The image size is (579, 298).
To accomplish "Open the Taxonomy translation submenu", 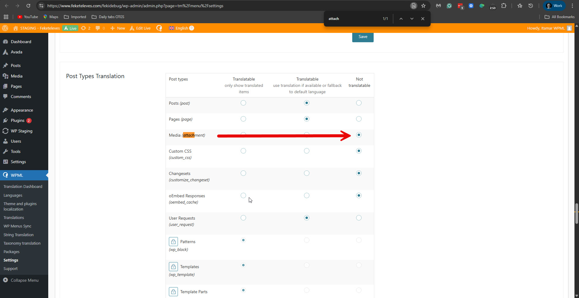I will click(22, 243).
